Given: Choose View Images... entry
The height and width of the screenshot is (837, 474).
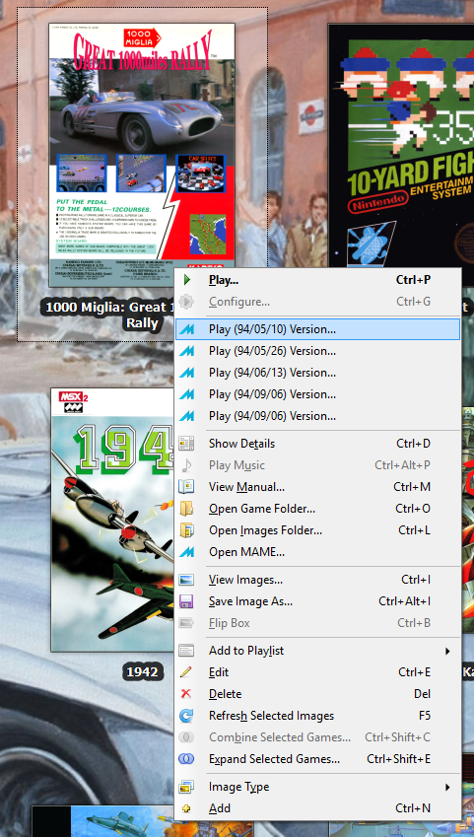Looking at the screenshot, I should tap(317, 580).
